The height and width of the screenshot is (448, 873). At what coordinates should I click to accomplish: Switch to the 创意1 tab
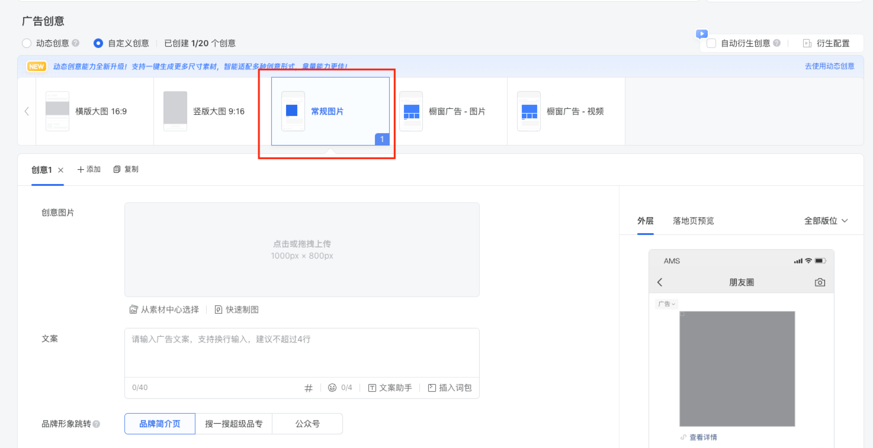coord(41,170)
